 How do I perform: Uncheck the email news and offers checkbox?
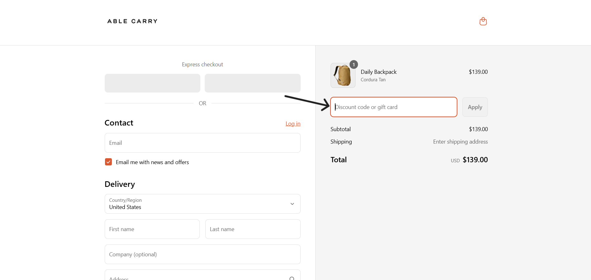(x=108, y=162)
